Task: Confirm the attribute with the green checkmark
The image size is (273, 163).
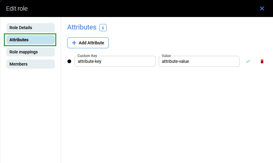Action: pyautogui.click(x=248, y=61)
